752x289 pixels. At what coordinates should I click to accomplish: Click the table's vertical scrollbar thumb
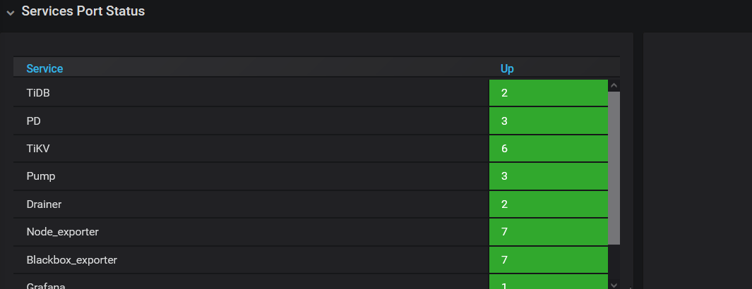coord(614,168)
